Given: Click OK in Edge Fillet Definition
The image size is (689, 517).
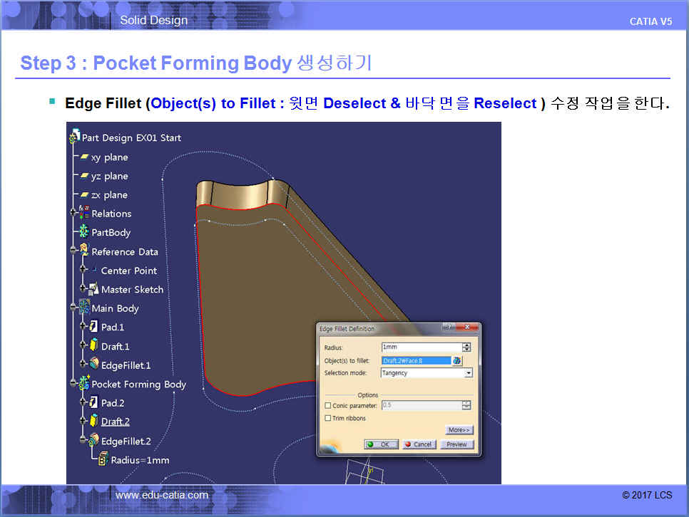Looking at the screenshot, I should (382, 444).
